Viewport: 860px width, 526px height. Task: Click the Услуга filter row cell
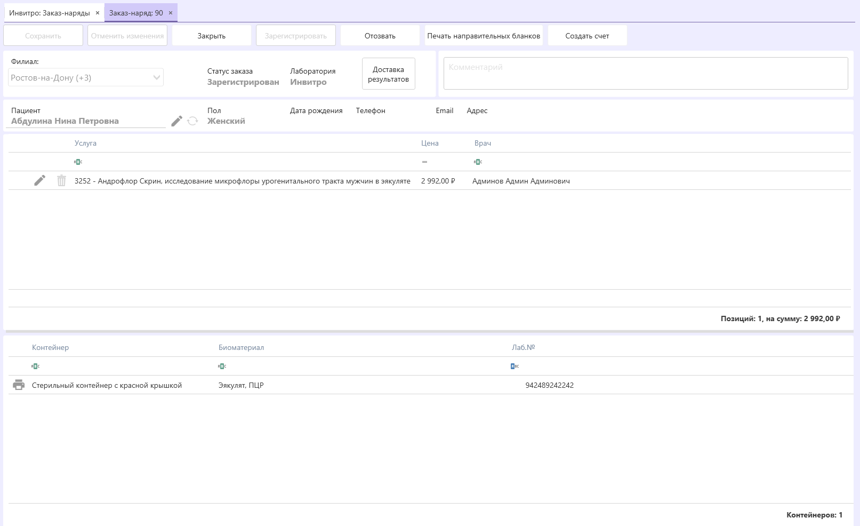tap(244, 162)
